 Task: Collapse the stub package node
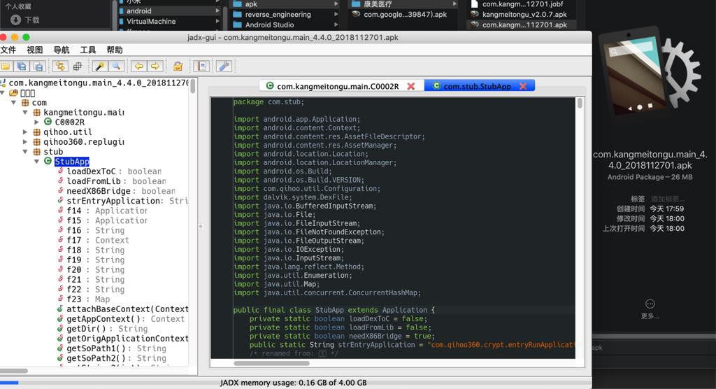click(25, 152)
